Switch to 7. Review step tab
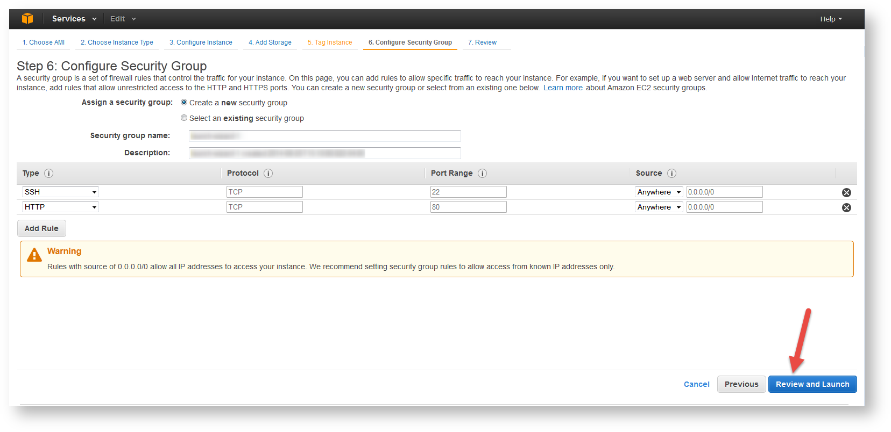This screenshot has height=432, width=891. pyautogui.click(x=482, y=42)
